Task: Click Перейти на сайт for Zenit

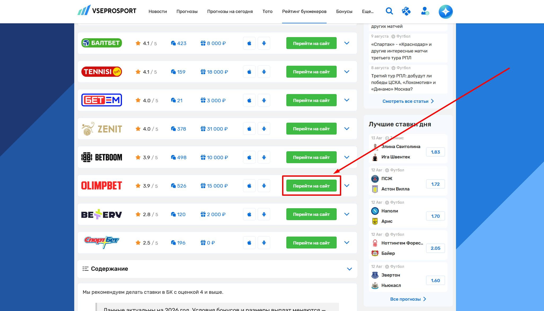Action: [311, 129]
